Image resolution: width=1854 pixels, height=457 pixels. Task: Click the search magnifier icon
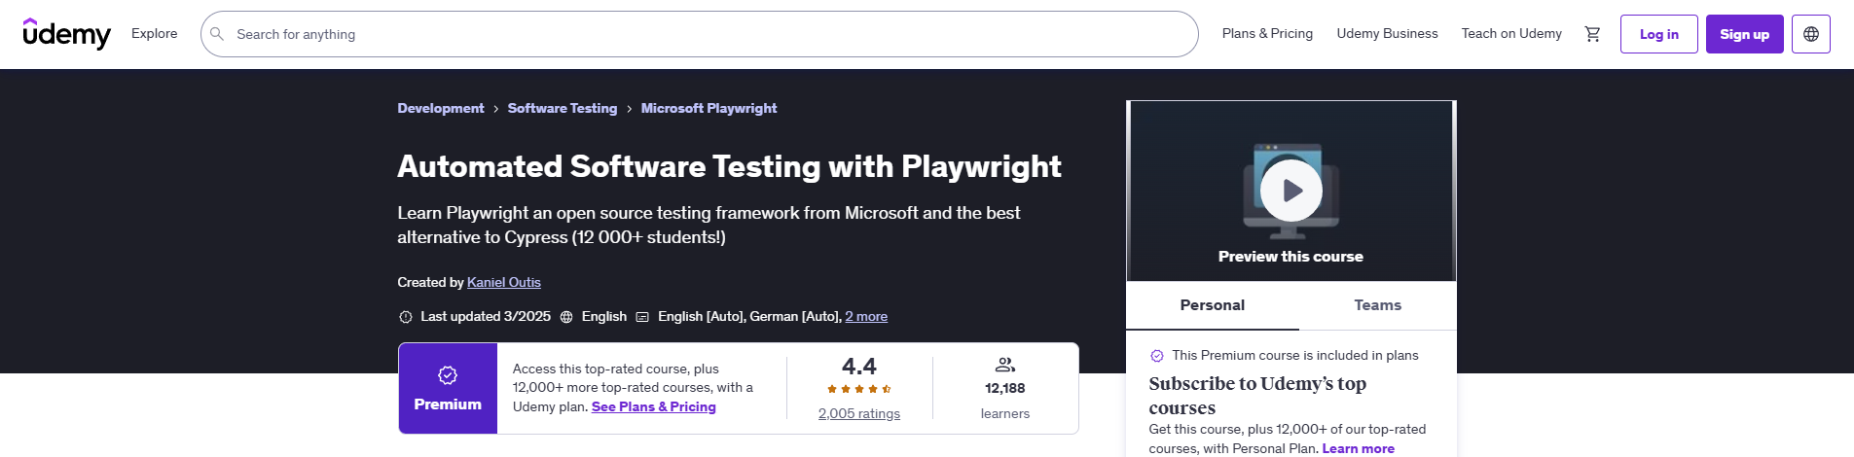(217, 34)
